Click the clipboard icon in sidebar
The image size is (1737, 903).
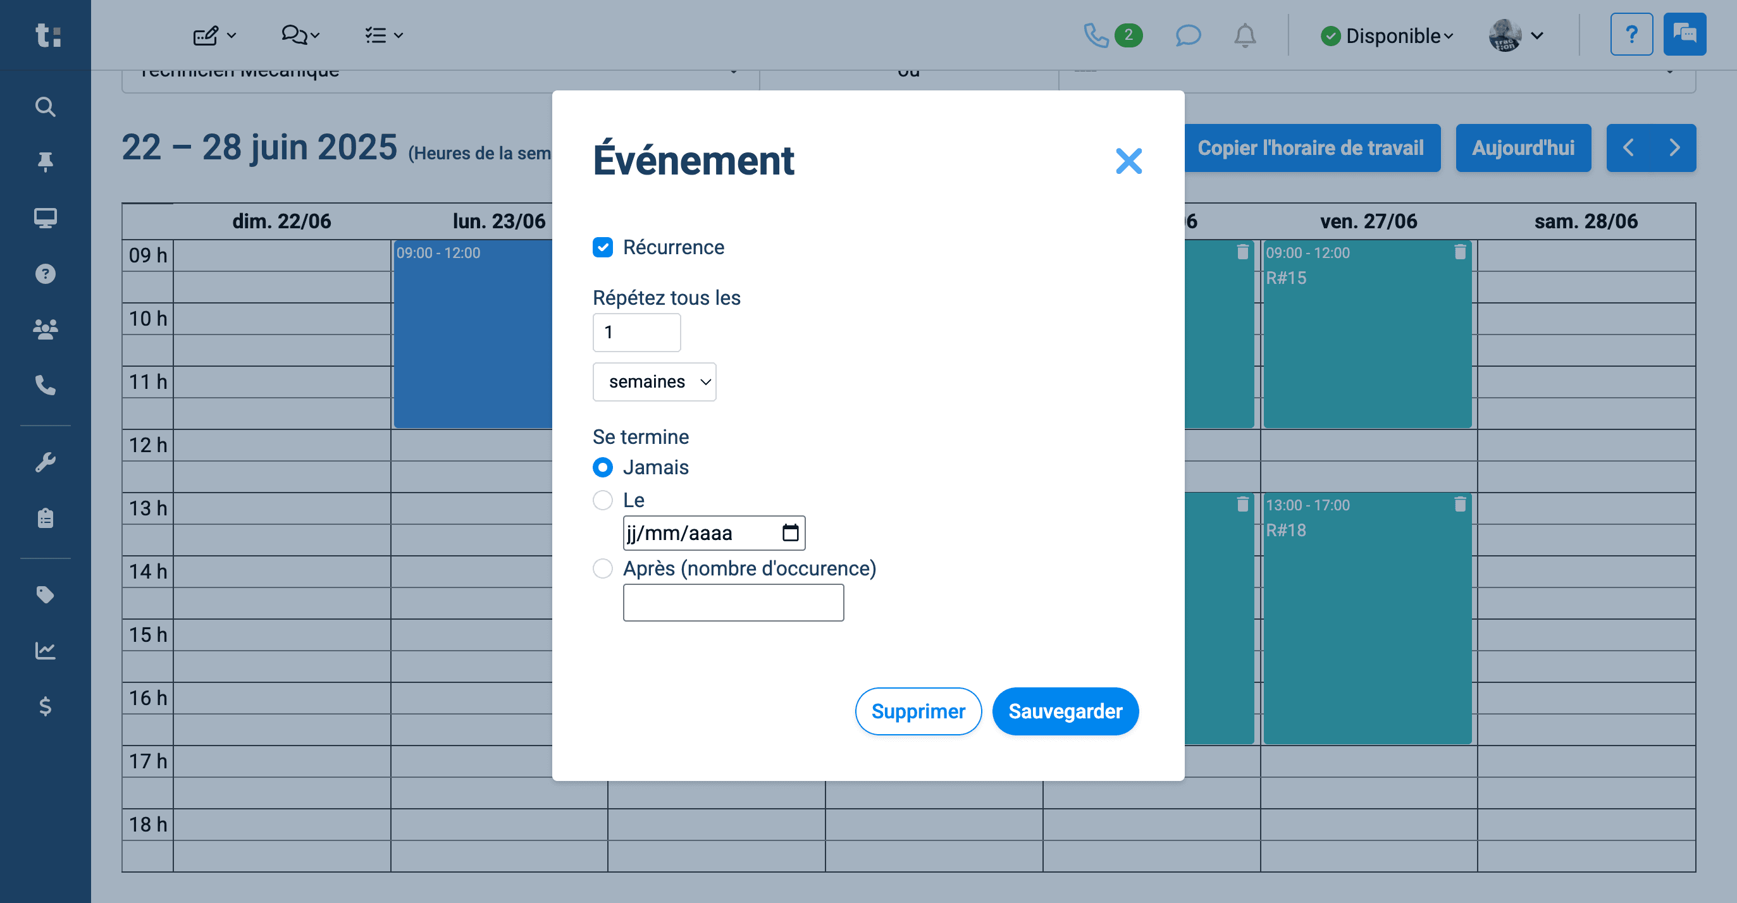pos(45,517)
